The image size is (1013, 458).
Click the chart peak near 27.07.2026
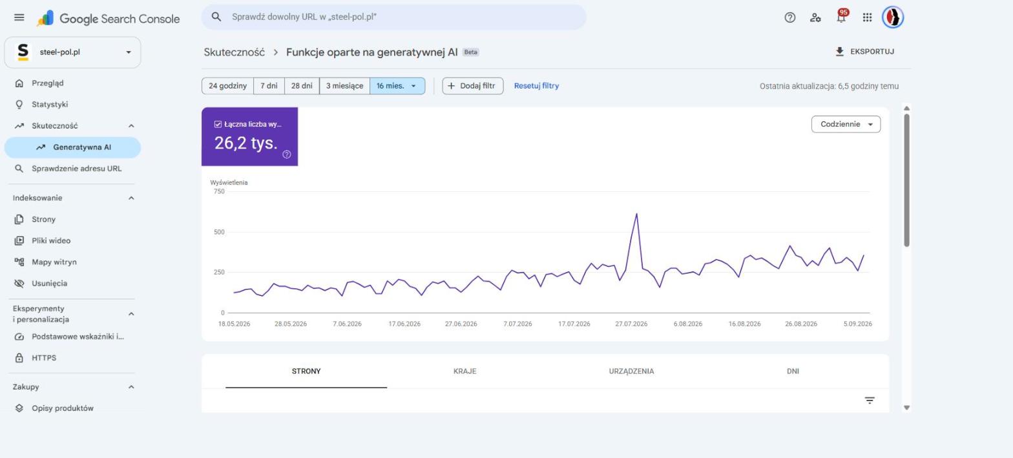(636, 214)
